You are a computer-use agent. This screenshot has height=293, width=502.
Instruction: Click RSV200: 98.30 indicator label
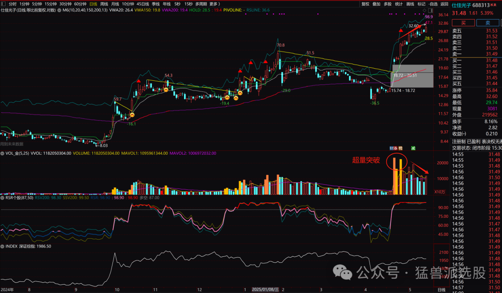coord(48,198)
